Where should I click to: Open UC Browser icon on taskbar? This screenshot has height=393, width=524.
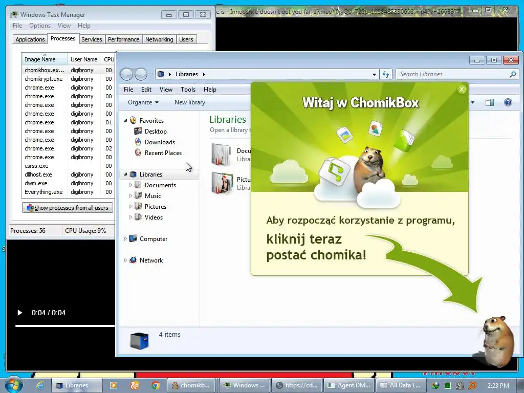pyautogui.click(x=135, y=385)
